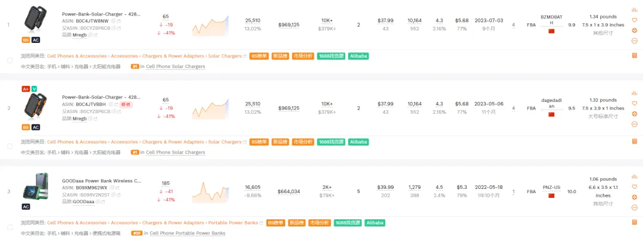The height and width of the screenshot is (239, 643).
Task: Tick the checkbox for product 2
Action: point(10,147)
